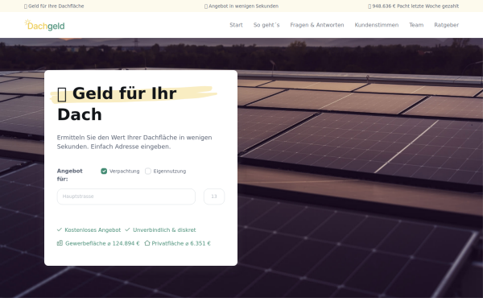
Task: View Kundenstimmen section
Action: [x=377, y=25]
